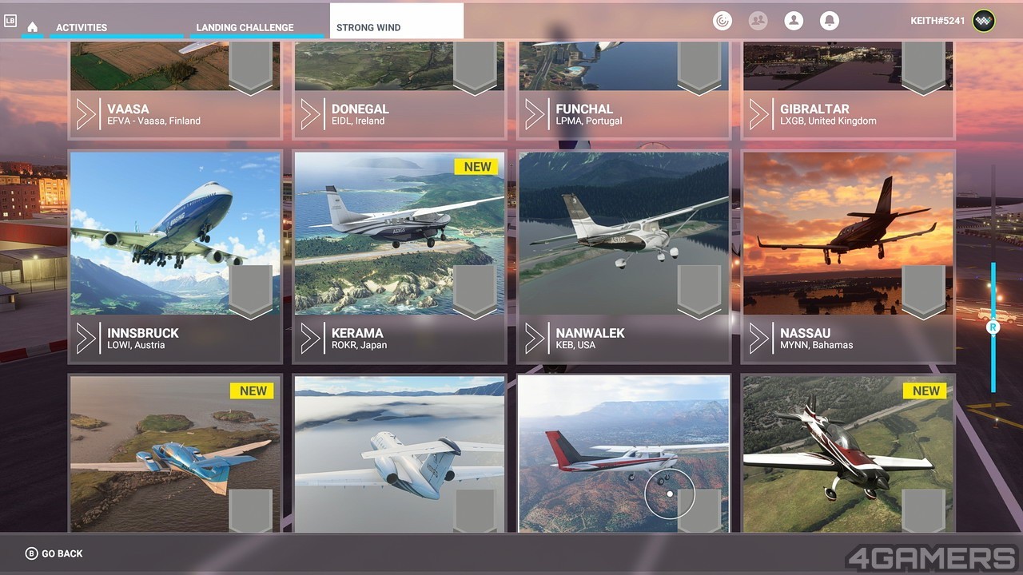The width and height of the screenshot is (1023, 575).
Task: Select the Kerama challenge thumbnail
Action: 400,233
